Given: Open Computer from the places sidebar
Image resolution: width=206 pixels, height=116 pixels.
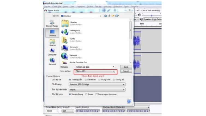Looking at the screenshot, I should [52, 52].
